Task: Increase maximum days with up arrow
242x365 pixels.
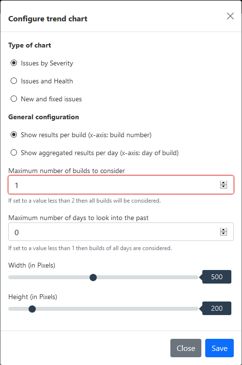Action: (224, 230)
